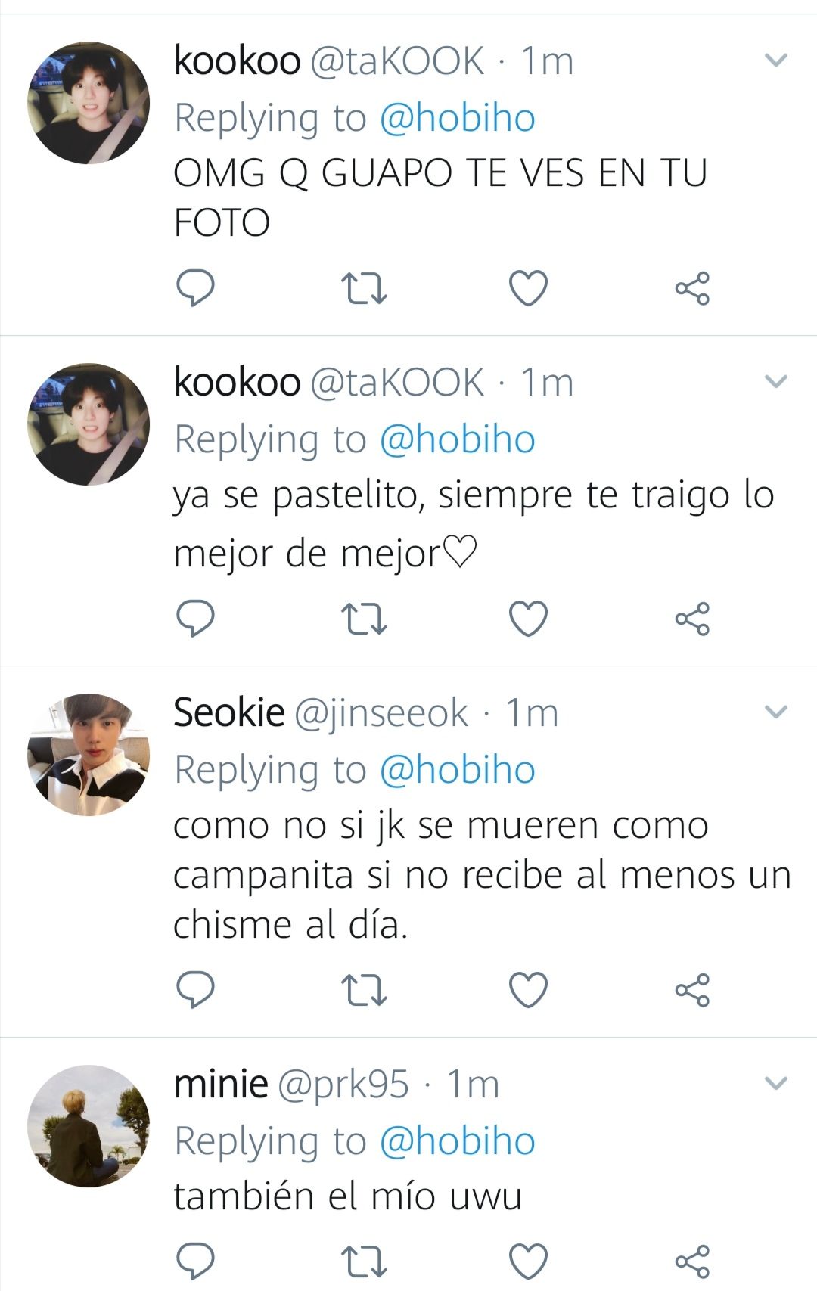Viewport: 817px width, 1291px height.
Task: Retweet the 'OMG Q GUAPO' tweet
Action: [364, 288]
